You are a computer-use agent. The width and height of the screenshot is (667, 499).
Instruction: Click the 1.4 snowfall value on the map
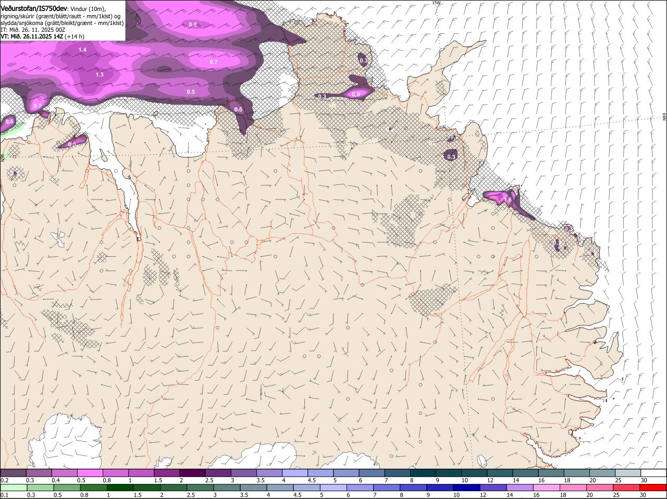pos(82,50)
